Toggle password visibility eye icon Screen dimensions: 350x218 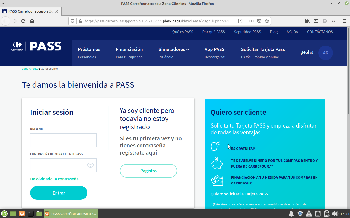point(91,165)
